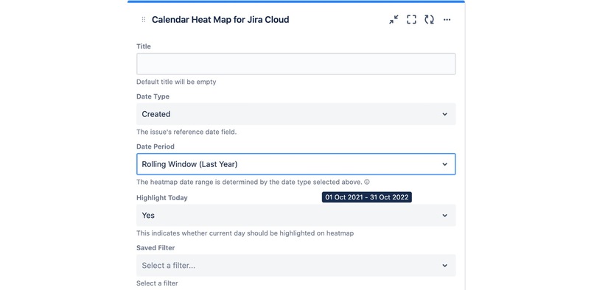The height and width of the screenshot is (290, 594).
Task: Click the Highlight Today label
Action: click(x=161, y=197)
